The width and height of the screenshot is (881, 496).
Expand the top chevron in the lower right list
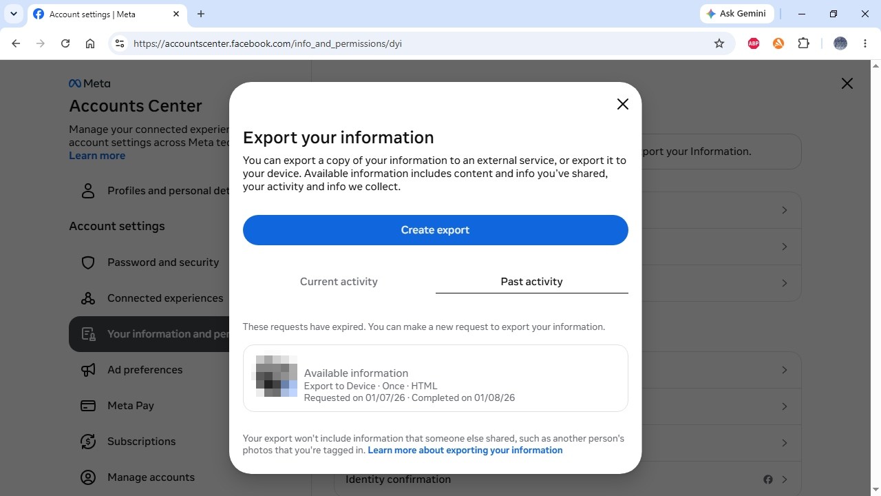[784, 370]
